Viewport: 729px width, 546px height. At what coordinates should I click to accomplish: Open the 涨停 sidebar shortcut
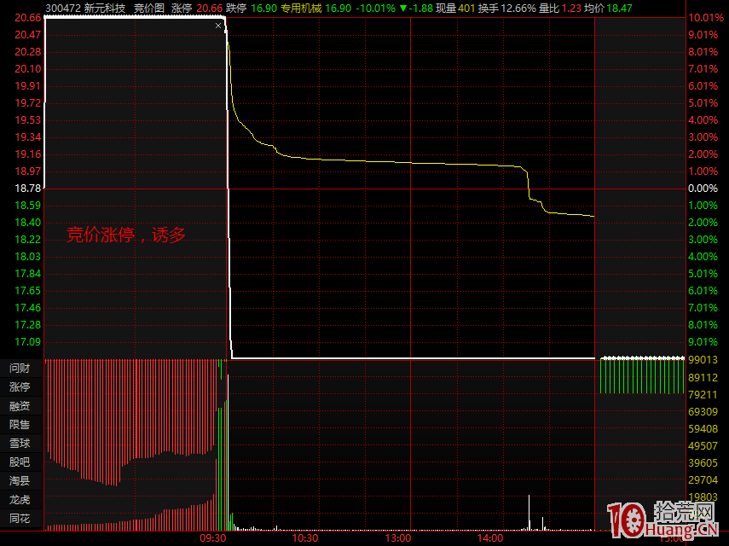click(x=20, y=387)
